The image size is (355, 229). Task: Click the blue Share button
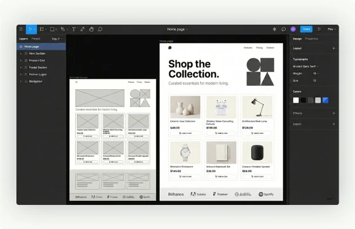click(x=306, y=29)
